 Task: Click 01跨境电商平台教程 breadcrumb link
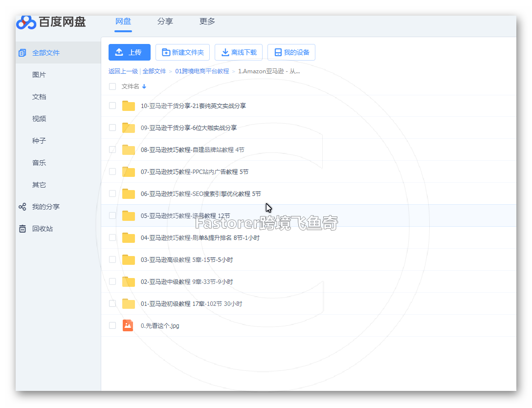(202, 71)
